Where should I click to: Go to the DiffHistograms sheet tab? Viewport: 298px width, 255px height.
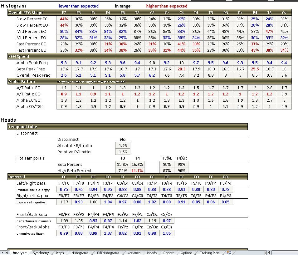click(108, 253)
